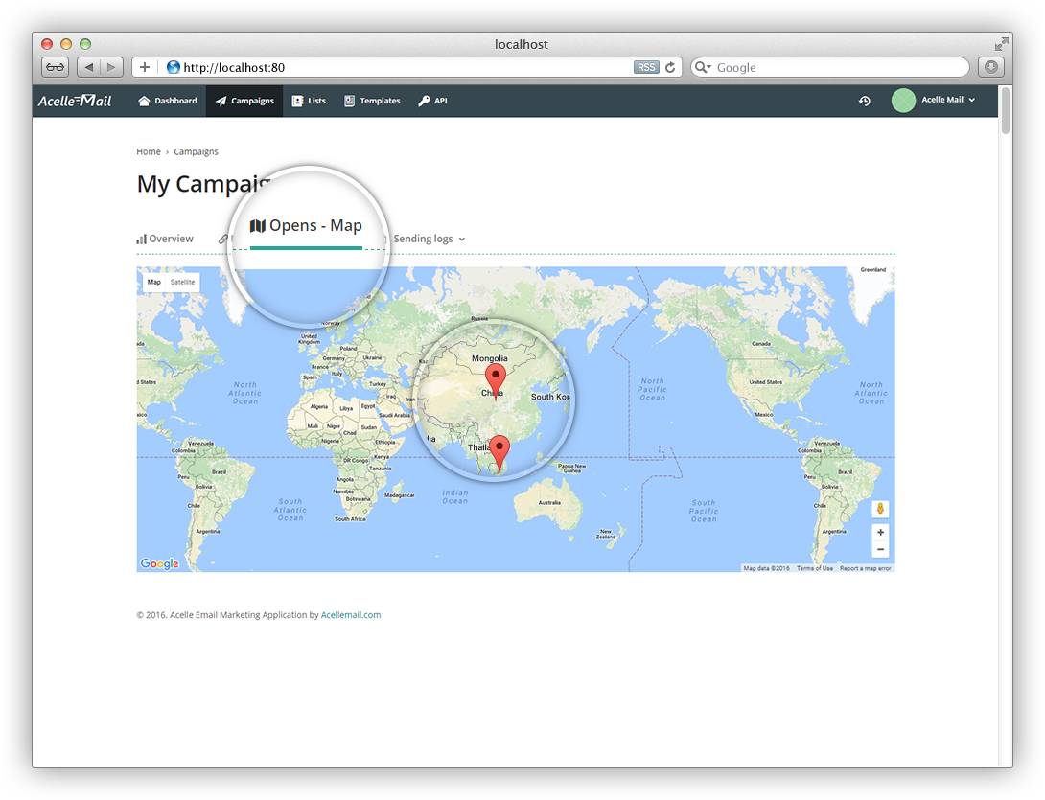The width and height of the screenshot is (1045, 800).
Task: Click the address bar URL field
Action: pos(406,67)
